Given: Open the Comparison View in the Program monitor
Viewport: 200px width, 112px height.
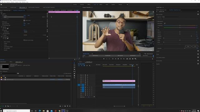Looking at the screenshot, I should point(135,59).
